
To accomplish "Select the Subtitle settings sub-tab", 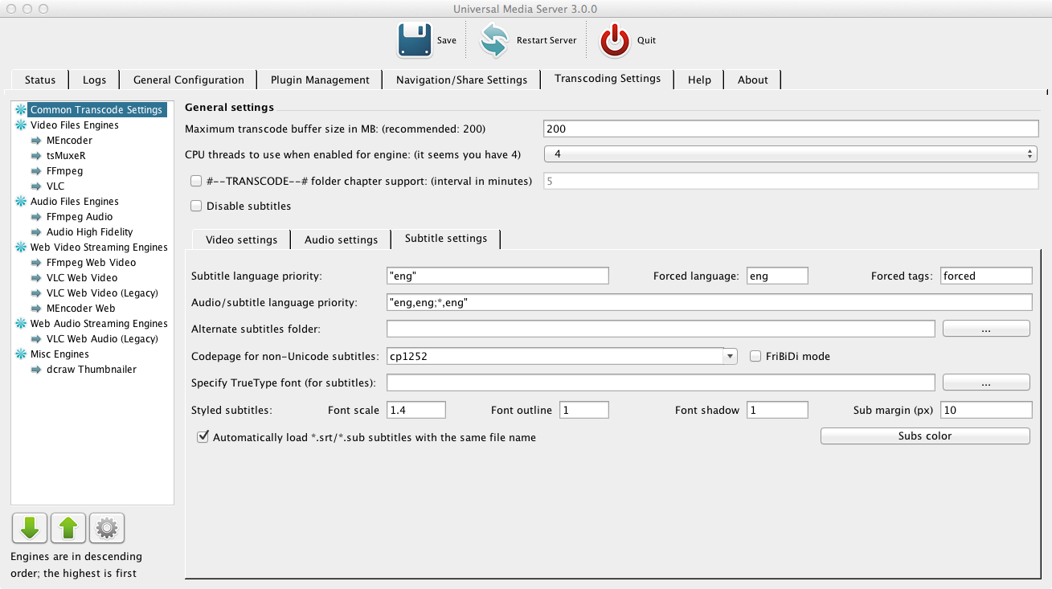I will click(446, 239).
